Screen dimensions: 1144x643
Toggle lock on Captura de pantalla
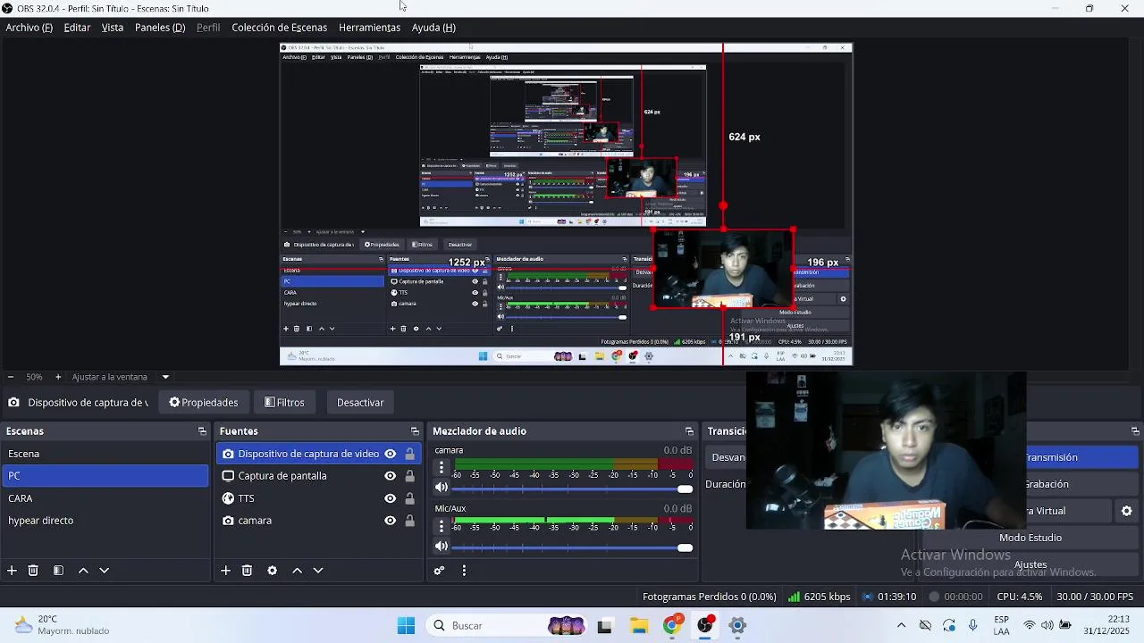pos(409,476)
